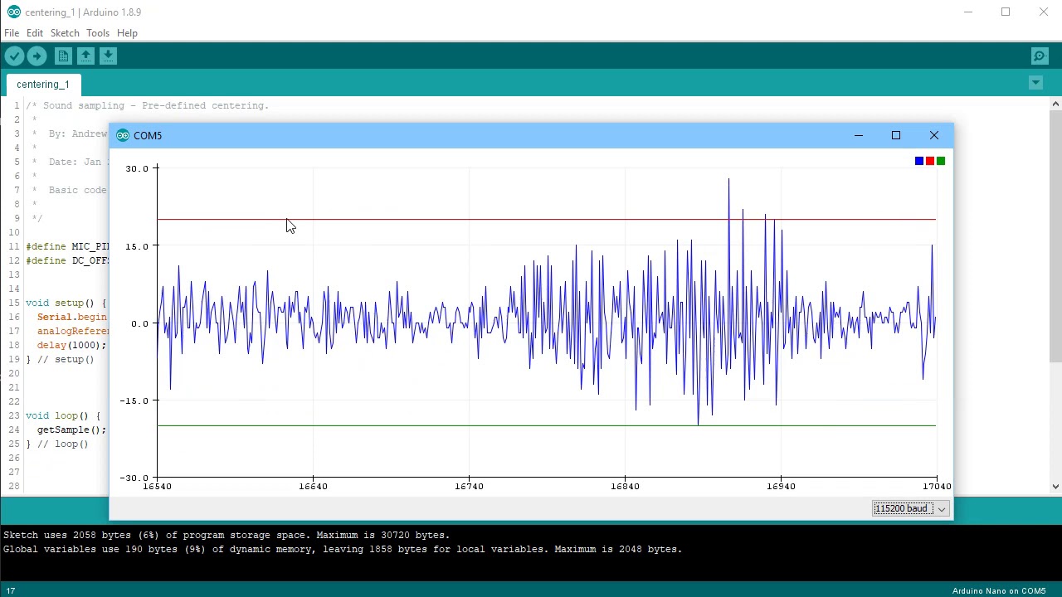
Task: Open the 115200 baud rate dropdown
Action: click(910, 508)
